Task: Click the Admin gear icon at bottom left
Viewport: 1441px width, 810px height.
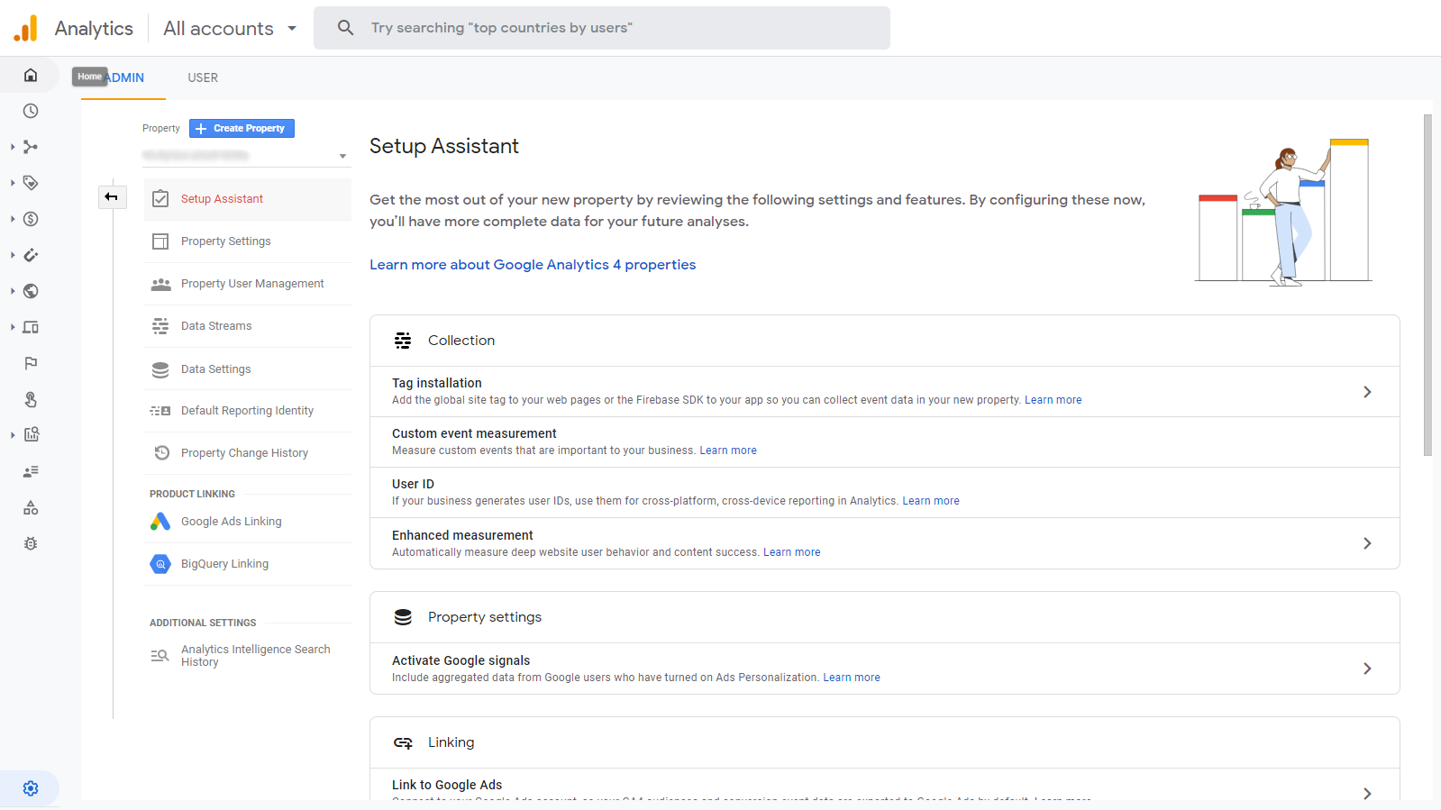Action: click(31, 788)
